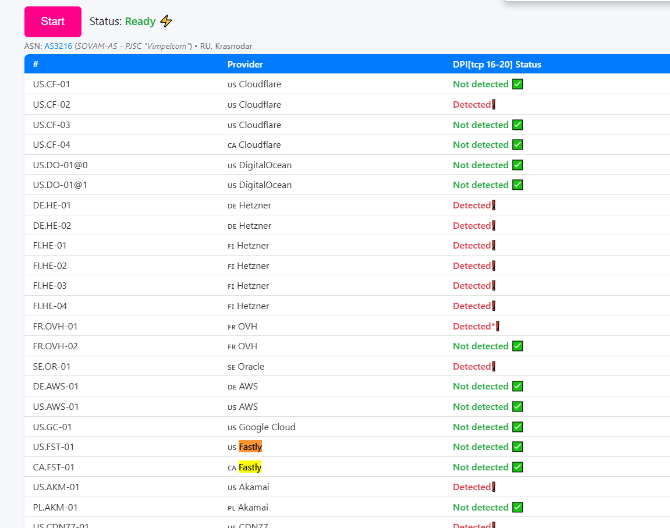Click orange-highlighted Fastly in US.FST-01 row

250,447
